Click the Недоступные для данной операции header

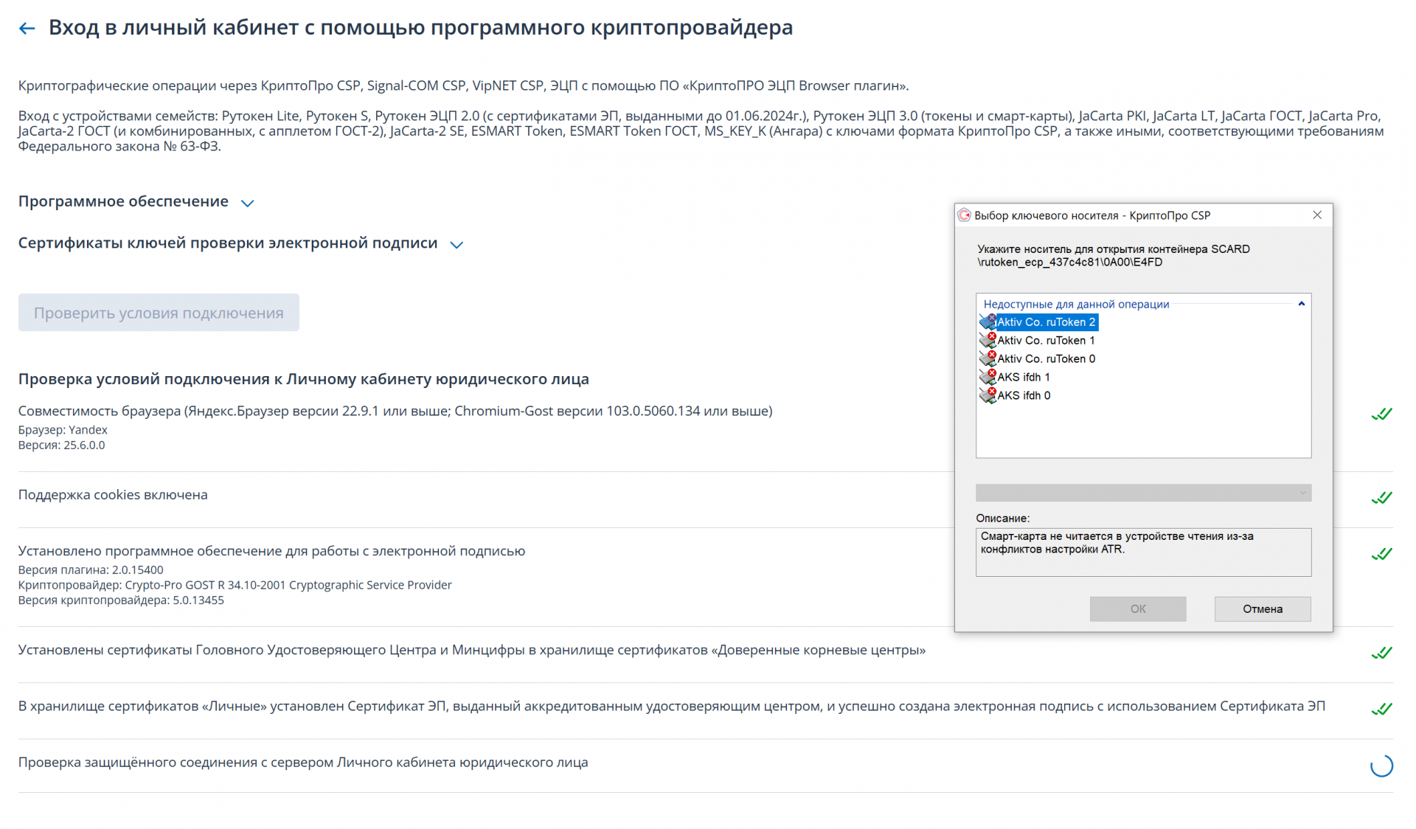tap(1076, 304)
